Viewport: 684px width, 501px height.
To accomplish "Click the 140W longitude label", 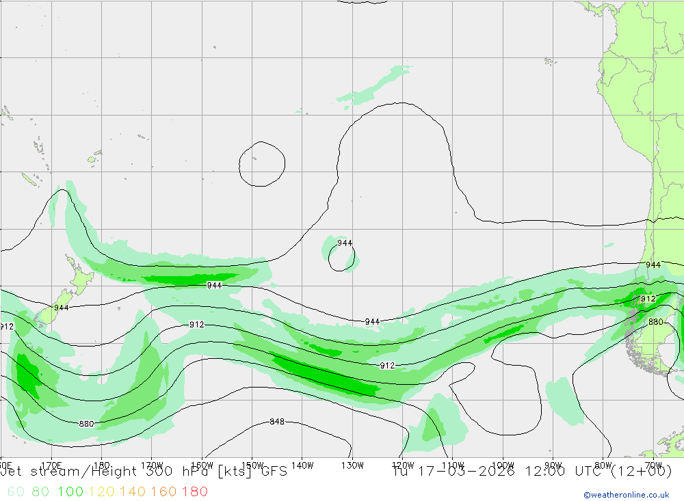I will point(302,465).
